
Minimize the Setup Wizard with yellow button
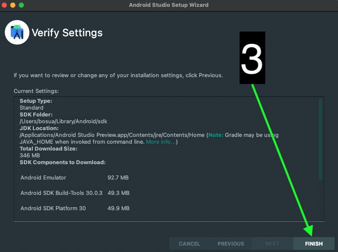coord(13,5)
